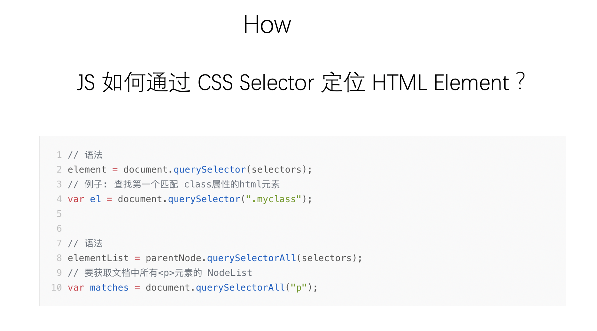Click querySelectorAll on line 10
The width and height of the screenshot is (597, 331).
[241, 288]
